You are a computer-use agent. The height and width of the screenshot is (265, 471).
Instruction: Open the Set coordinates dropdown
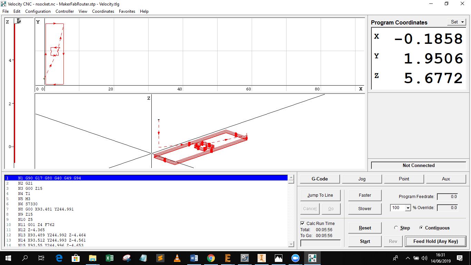pos(456,22)
